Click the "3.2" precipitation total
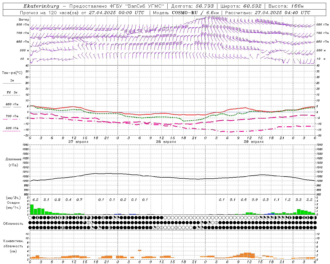The height and width of the screenshot is (264, 330). pyautogui.click(x=299, y=200)
